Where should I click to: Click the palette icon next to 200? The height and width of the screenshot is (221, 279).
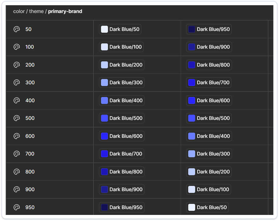(17, 65)
